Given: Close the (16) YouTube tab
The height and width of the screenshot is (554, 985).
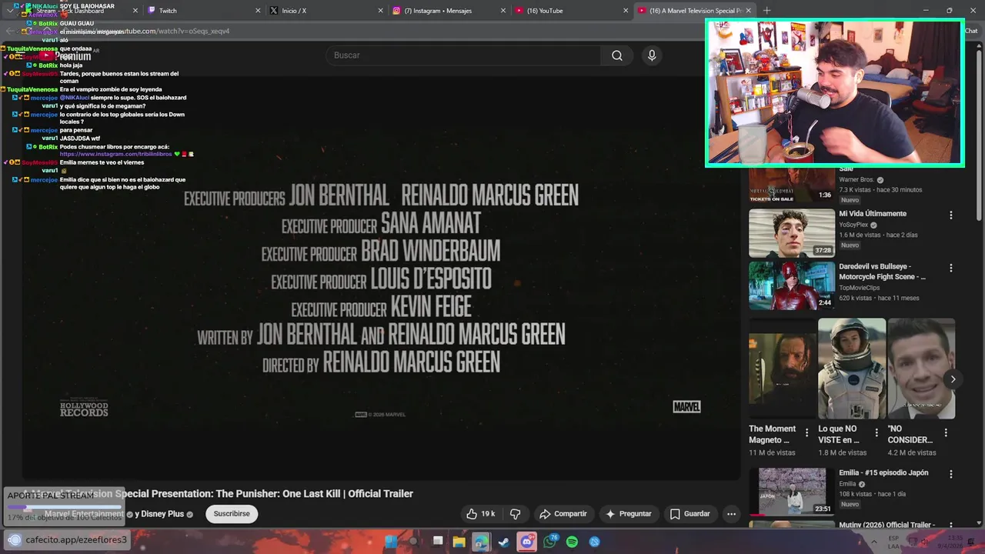Looking at the screenshot, I should (x=624, y=11).
